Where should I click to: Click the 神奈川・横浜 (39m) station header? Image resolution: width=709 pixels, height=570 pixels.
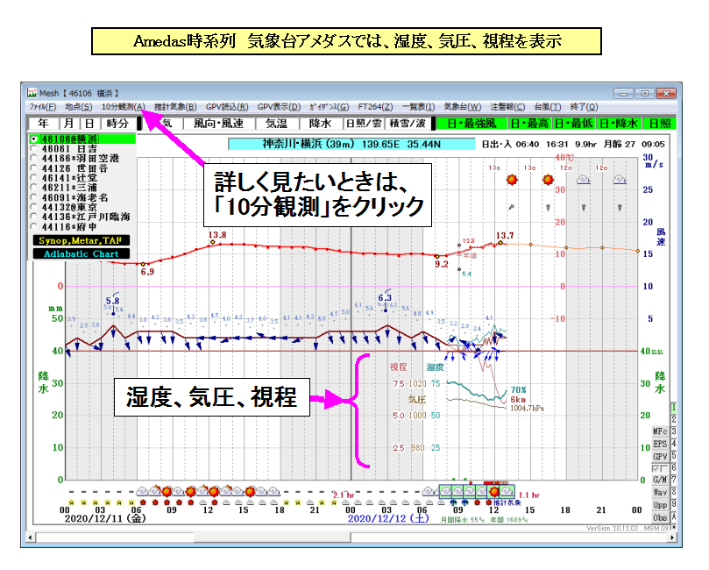[351, 144]
